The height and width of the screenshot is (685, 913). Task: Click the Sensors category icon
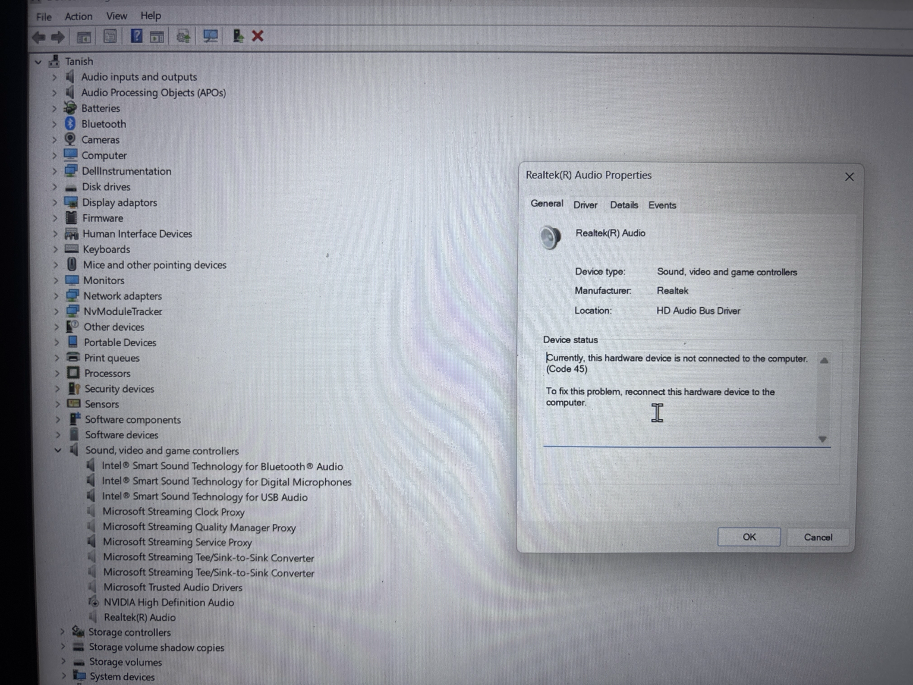coord(74,404)
